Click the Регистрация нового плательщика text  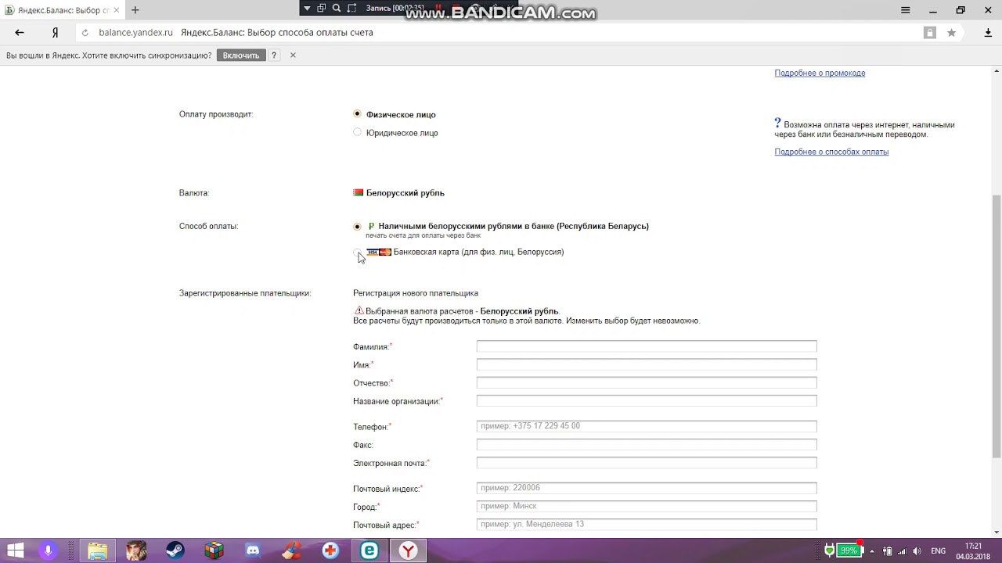pyautogui.click(x=416, y=293)
